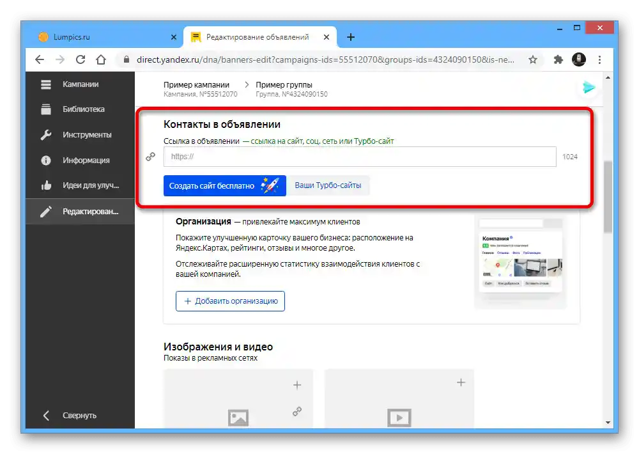Click the Библиотека archive icon
639x454 pixels.
click(45, 109)
